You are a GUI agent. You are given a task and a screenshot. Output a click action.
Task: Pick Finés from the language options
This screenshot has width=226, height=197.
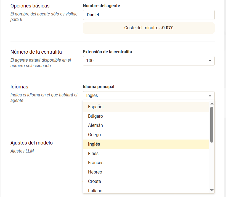coord(93,153)
